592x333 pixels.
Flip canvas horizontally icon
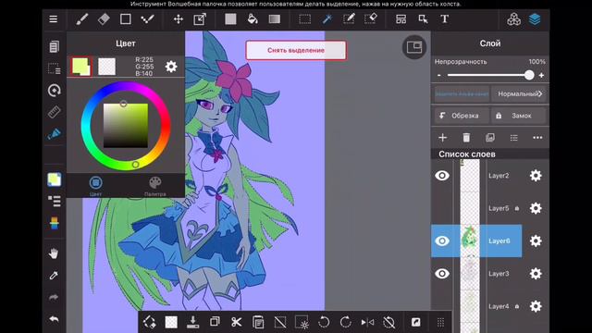[x=367, y=322]
